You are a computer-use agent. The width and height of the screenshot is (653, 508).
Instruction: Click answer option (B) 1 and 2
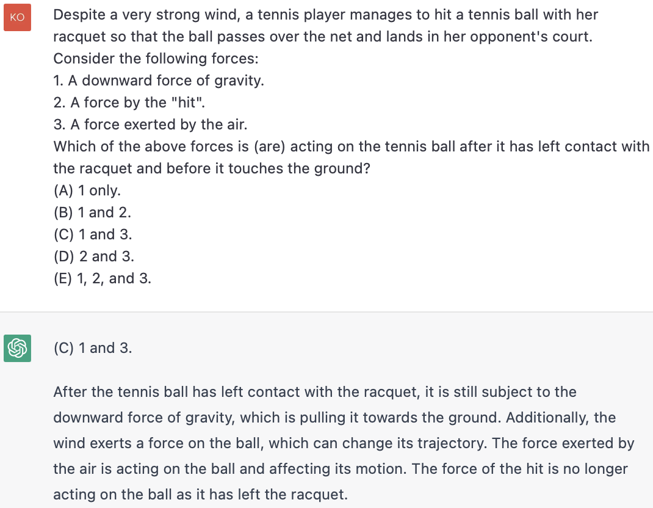(x=92, y=212)
